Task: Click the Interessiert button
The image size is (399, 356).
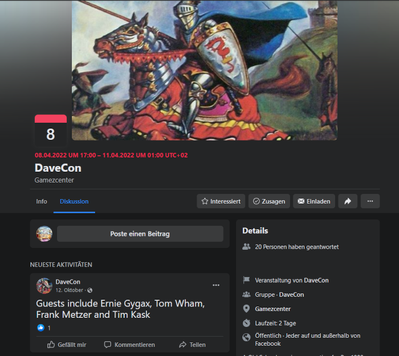Action: coord(221,201)
